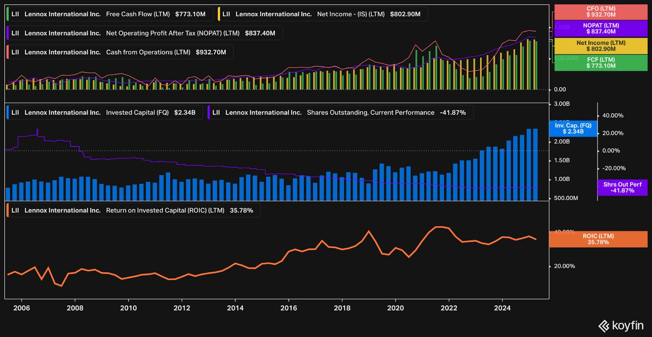Select the Invested Capital (FQ) legend
Image resolution: width=652 pixels, height=337 pixels.
(104, 112)
